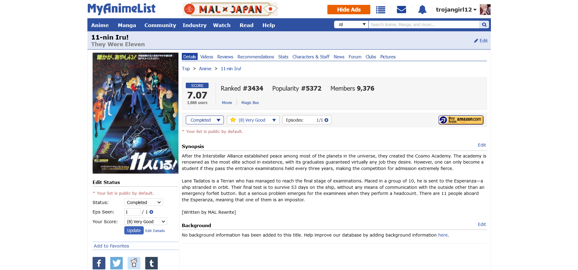Viewport: 578px width, 270px height.
Task: Open the Status select in Edit Status
Action: [143, 202]
